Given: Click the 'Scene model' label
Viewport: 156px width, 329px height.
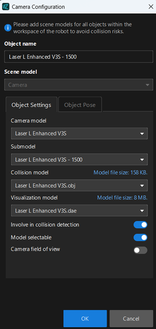Looking at the screenshot, I should (x=21, y=72).
